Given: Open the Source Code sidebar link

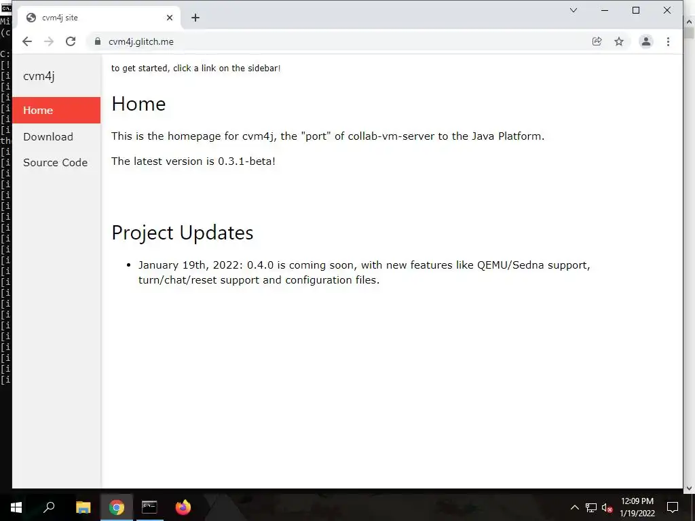Looking at the screenshot, I should [x=56, y=163].
